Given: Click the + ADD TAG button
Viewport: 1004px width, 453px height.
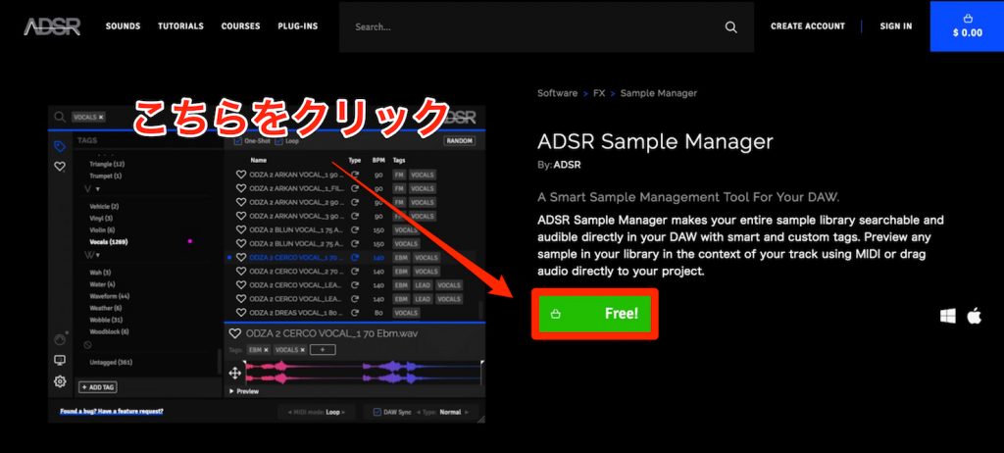Looking at the screenshot, I should pos(97,387).
